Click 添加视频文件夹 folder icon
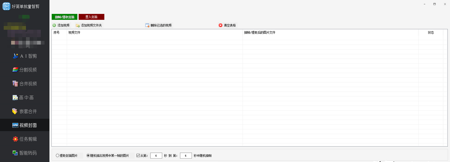This screenshot has height=162, width=450. click(x=78, y=25)
